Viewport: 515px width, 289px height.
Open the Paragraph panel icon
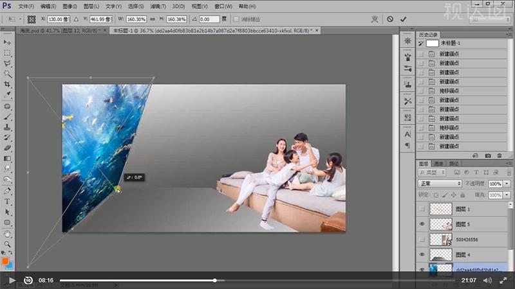pos(407,145)
